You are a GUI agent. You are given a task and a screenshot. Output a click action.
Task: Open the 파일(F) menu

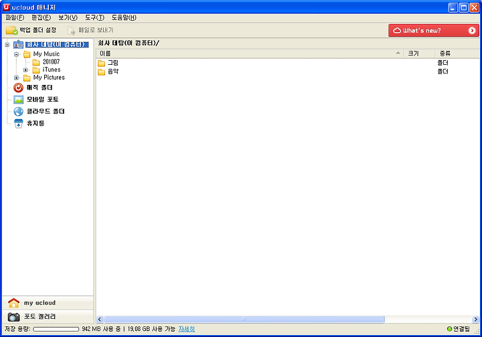click(x=15, y=17)
